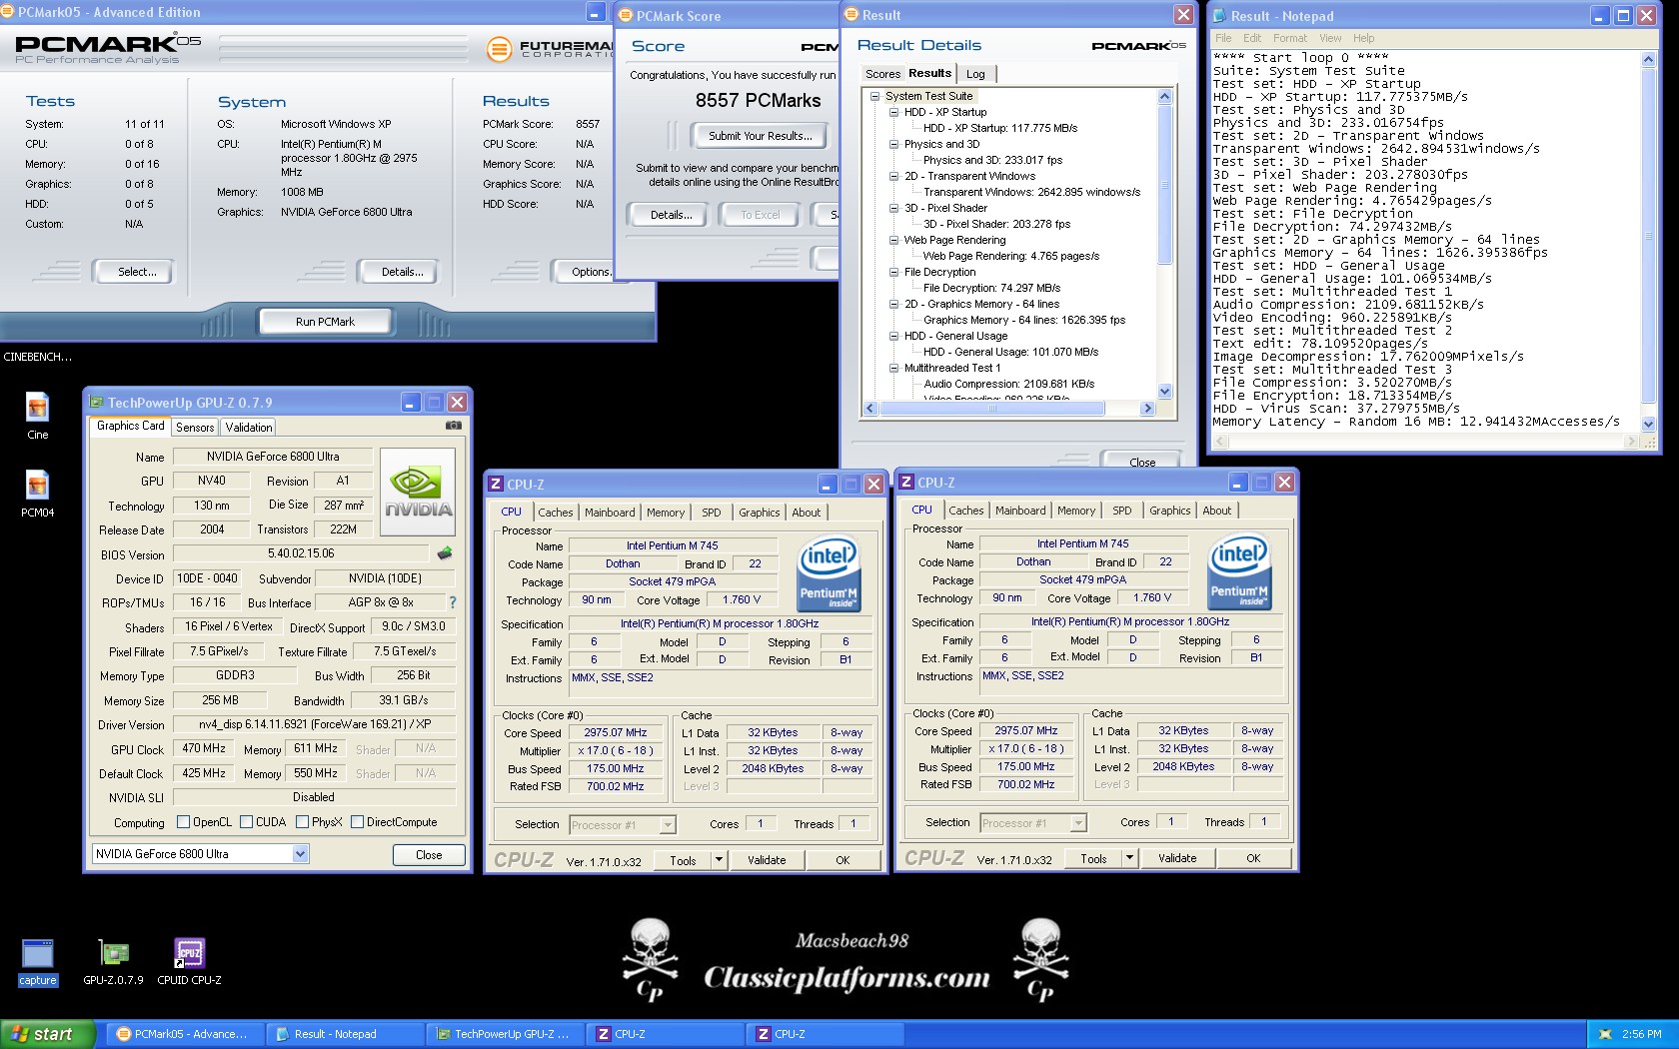Click the Bus Interface question mark icon

tap(453, 602)
